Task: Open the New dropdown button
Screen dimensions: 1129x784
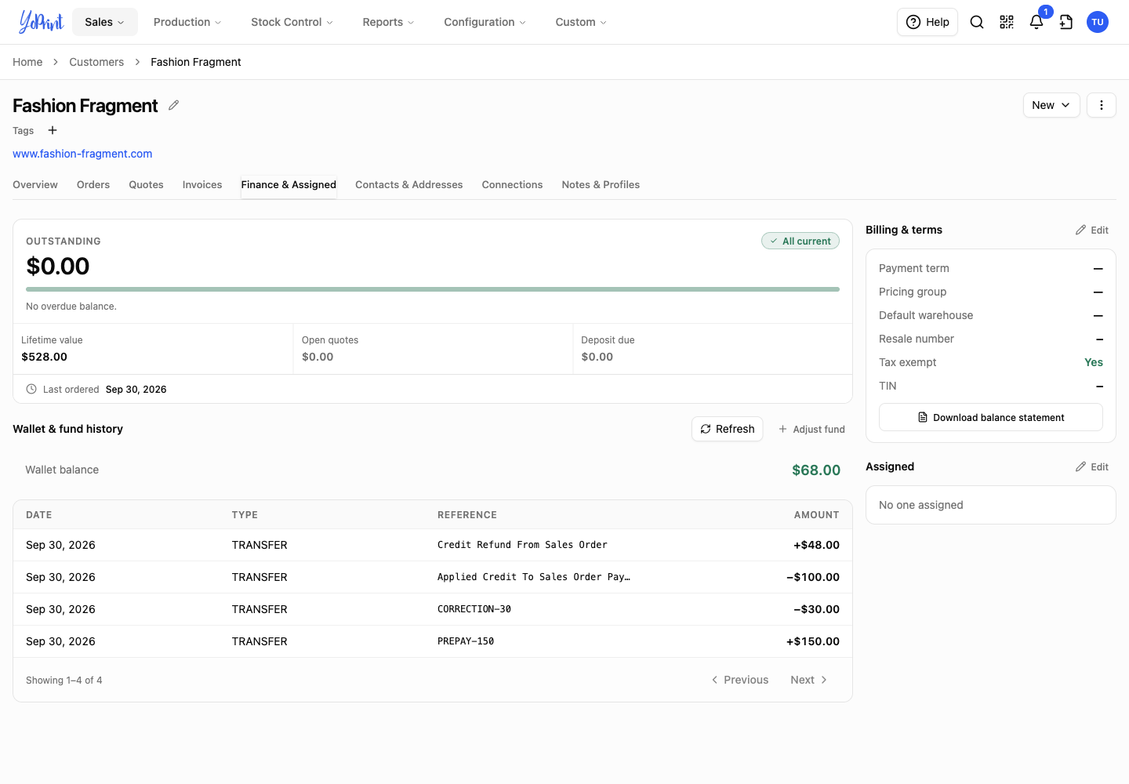Action: (x=1051, y=105)
